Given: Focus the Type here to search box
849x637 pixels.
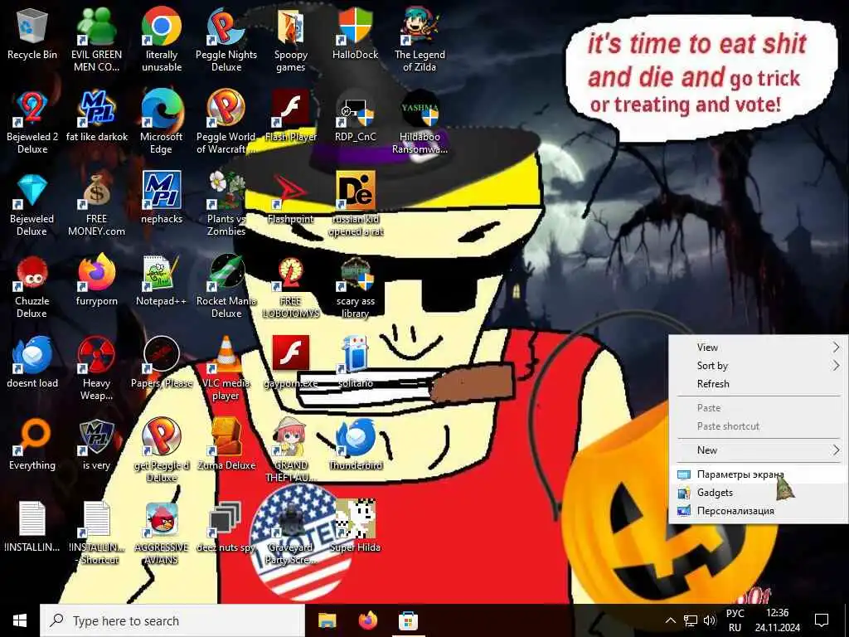Looking at the screenshot, I should pyautogui.click(x=172, y=620).
